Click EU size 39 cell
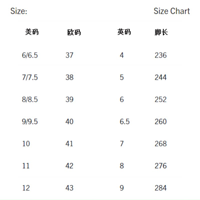 click(69, 99)
